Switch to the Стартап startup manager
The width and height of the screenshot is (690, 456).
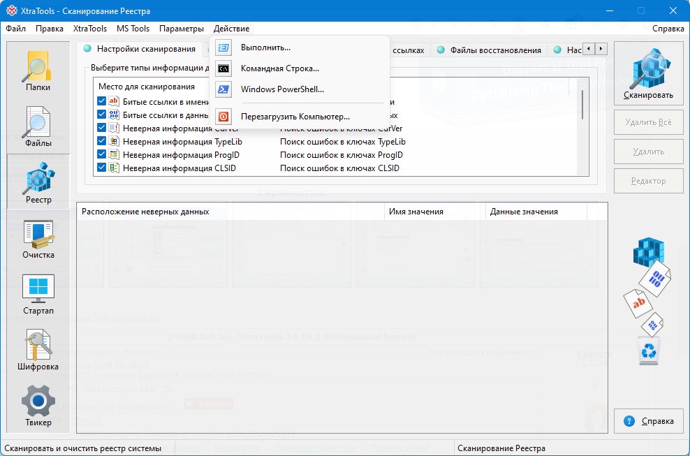point(38,294)
